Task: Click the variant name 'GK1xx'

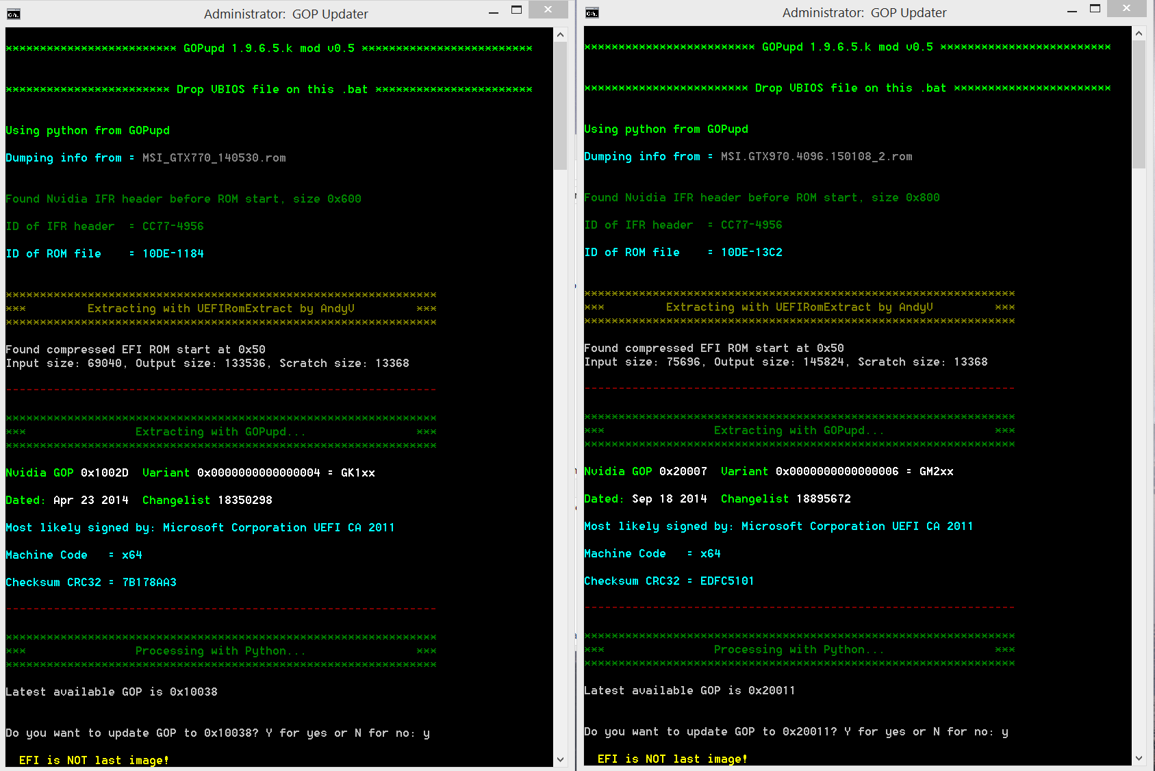Action: [358, 473]
